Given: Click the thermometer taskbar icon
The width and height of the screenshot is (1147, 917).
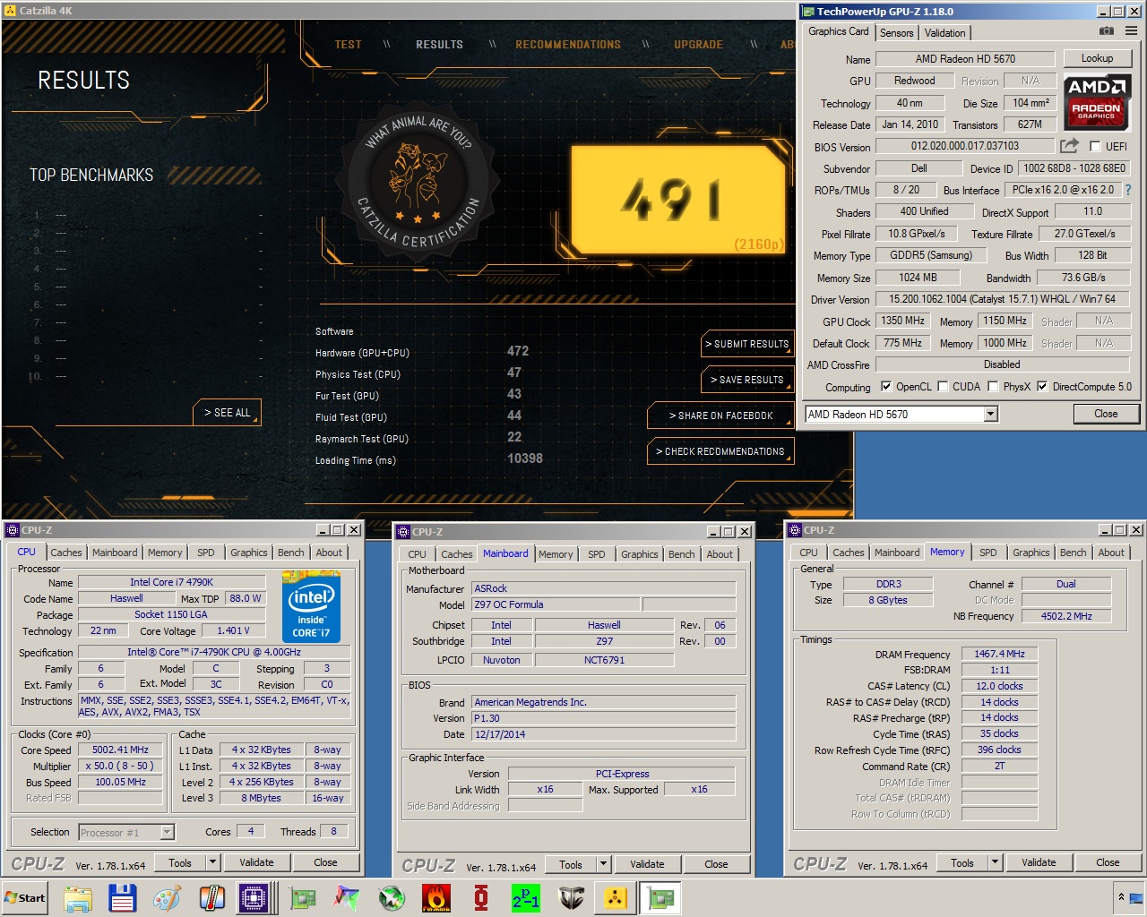Looking at the screenshot, I should 211,898.
